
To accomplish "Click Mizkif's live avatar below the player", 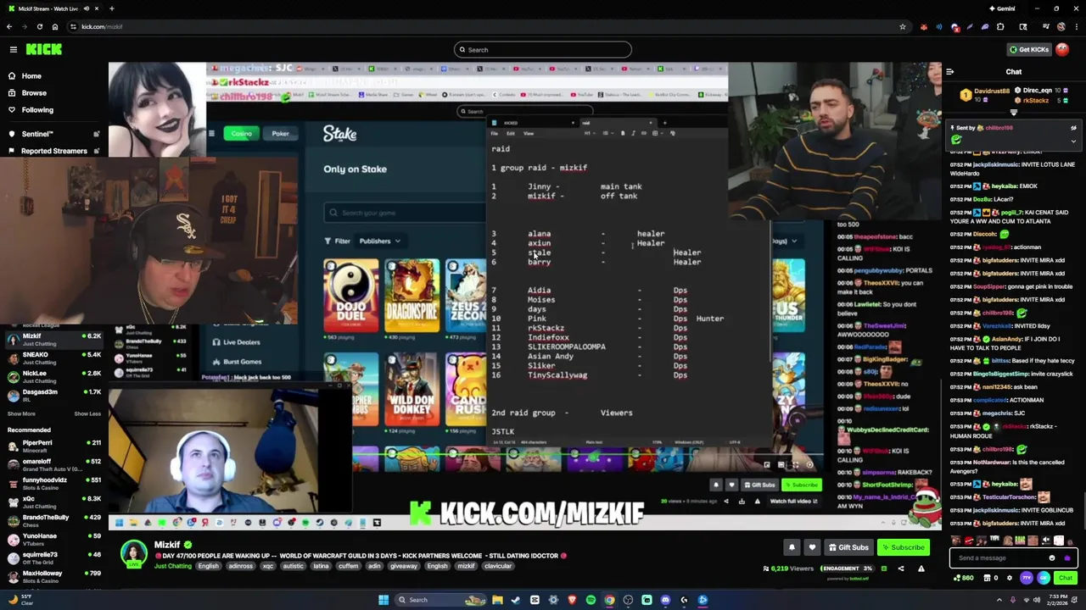I will [133, 553].
